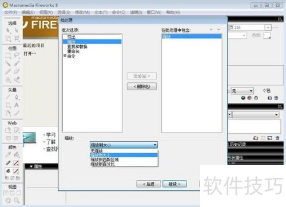This screenshot has height=207, width=286.
Task: Select the Hand tool
Action: [x=8, y=200]
